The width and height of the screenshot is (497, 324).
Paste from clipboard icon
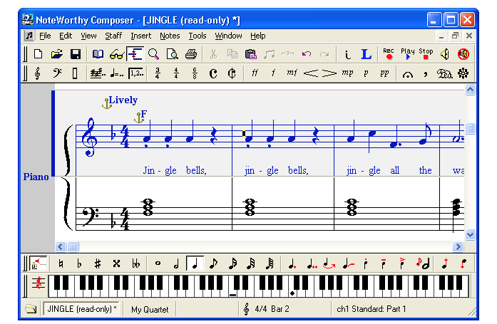(251, 54)
